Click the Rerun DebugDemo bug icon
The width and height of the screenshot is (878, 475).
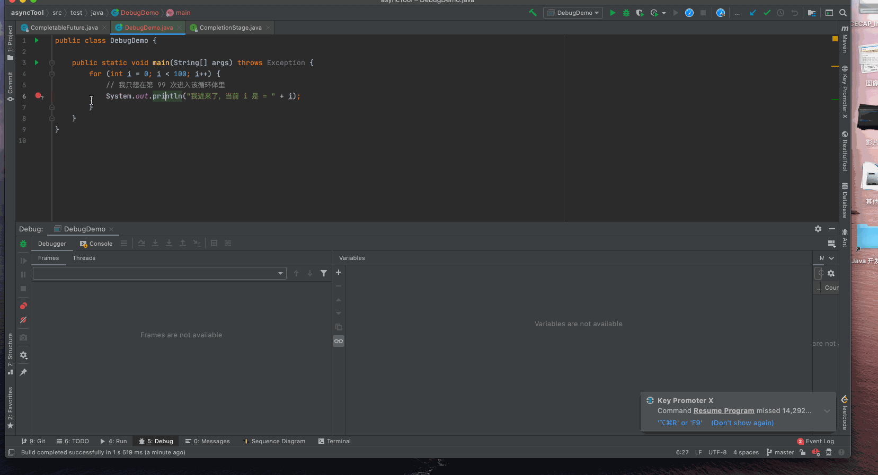pos(23,244)
